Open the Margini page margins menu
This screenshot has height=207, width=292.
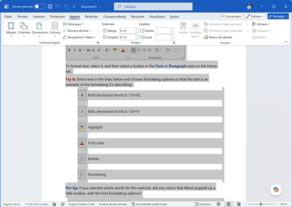coord(11,29)
